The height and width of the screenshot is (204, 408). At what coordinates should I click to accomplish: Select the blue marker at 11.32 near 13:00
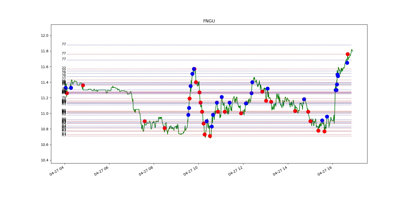267,88
